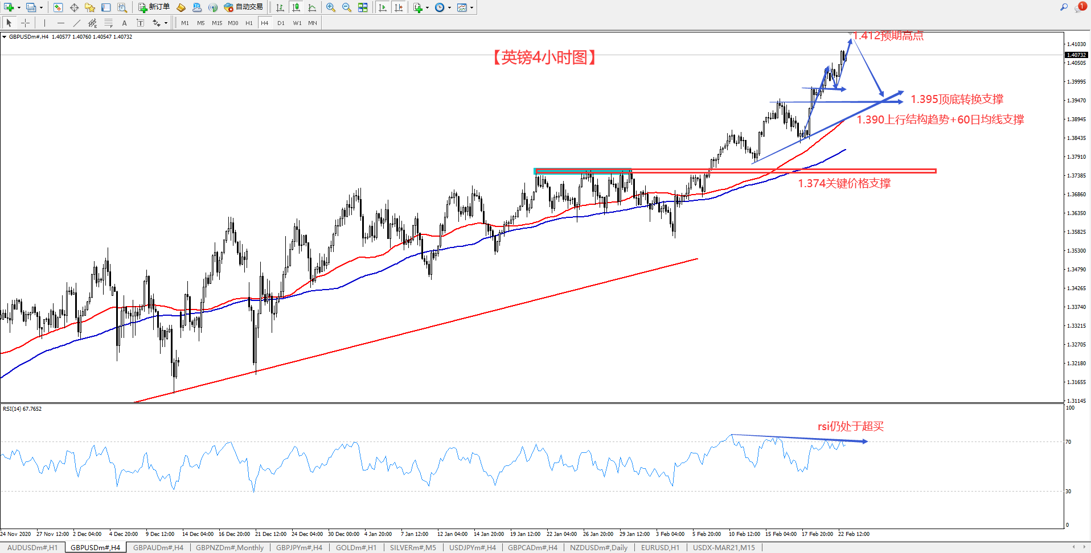Select the horizontal line drawing tool
The height and width of the screenshot is (553, 1091).
(x=60, y=23)
